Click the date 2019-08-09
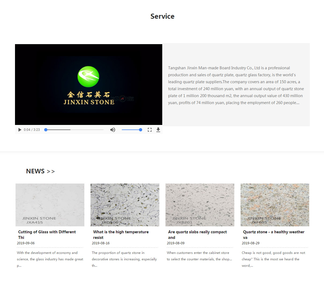The image size is (324, 286). click(176, 243)
